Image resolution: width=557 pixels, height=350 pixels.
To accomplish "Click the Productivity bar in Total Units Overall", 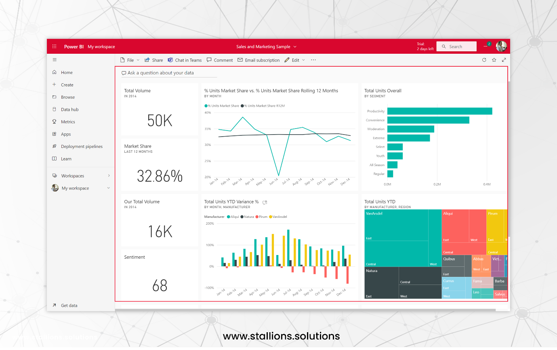I will [x=439, y=111].
